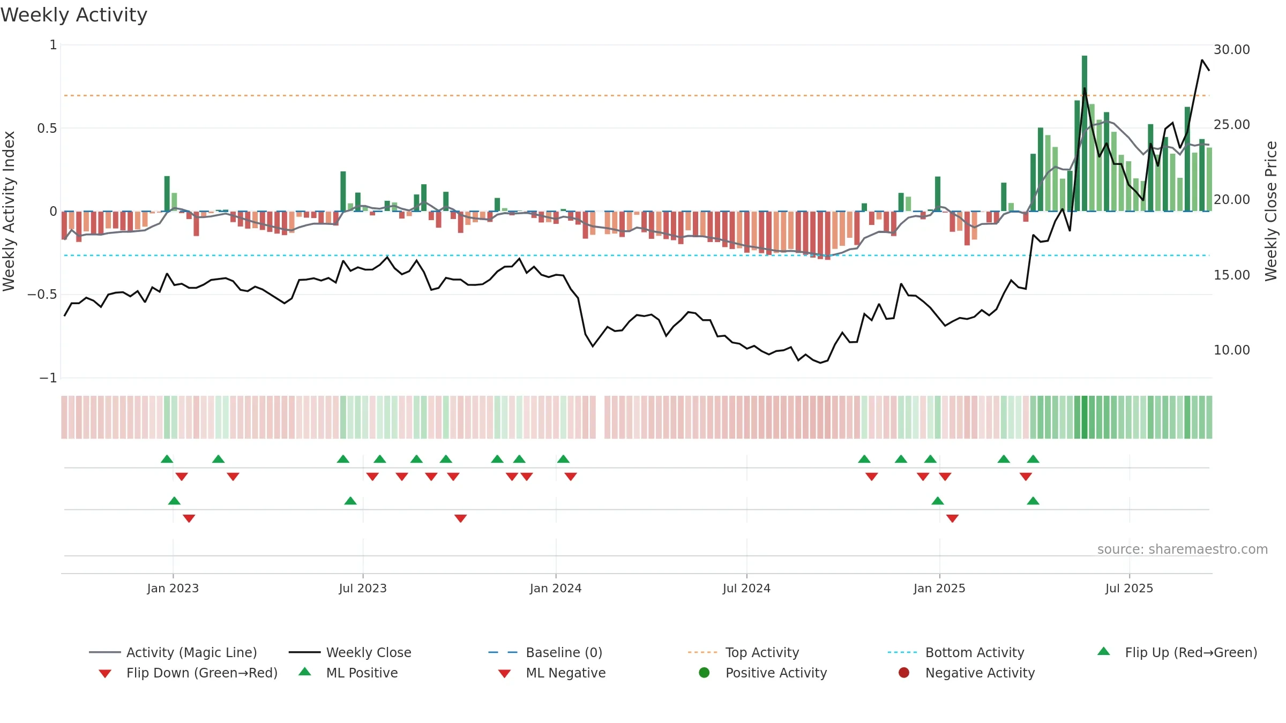This screenshot has height=723, width=1286.
Task: Click the Weekly Activity Index axis title
Action: 9,211
